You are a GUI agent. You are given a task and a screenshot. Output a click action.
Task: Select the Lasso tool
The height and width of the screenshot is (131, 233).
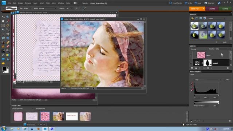(8, 25)
